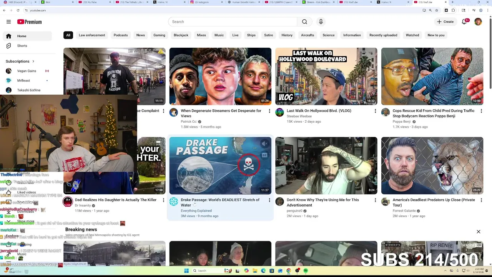Open options for Don't Know Why video
Viewport: 492px width, 277px height.
click(x=375, y=200)
